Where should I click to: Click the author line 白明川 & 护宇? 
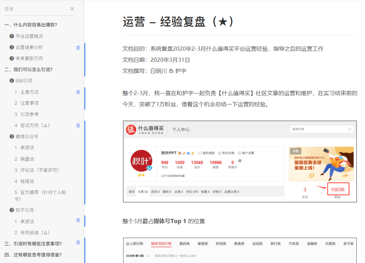pos(168,71)
